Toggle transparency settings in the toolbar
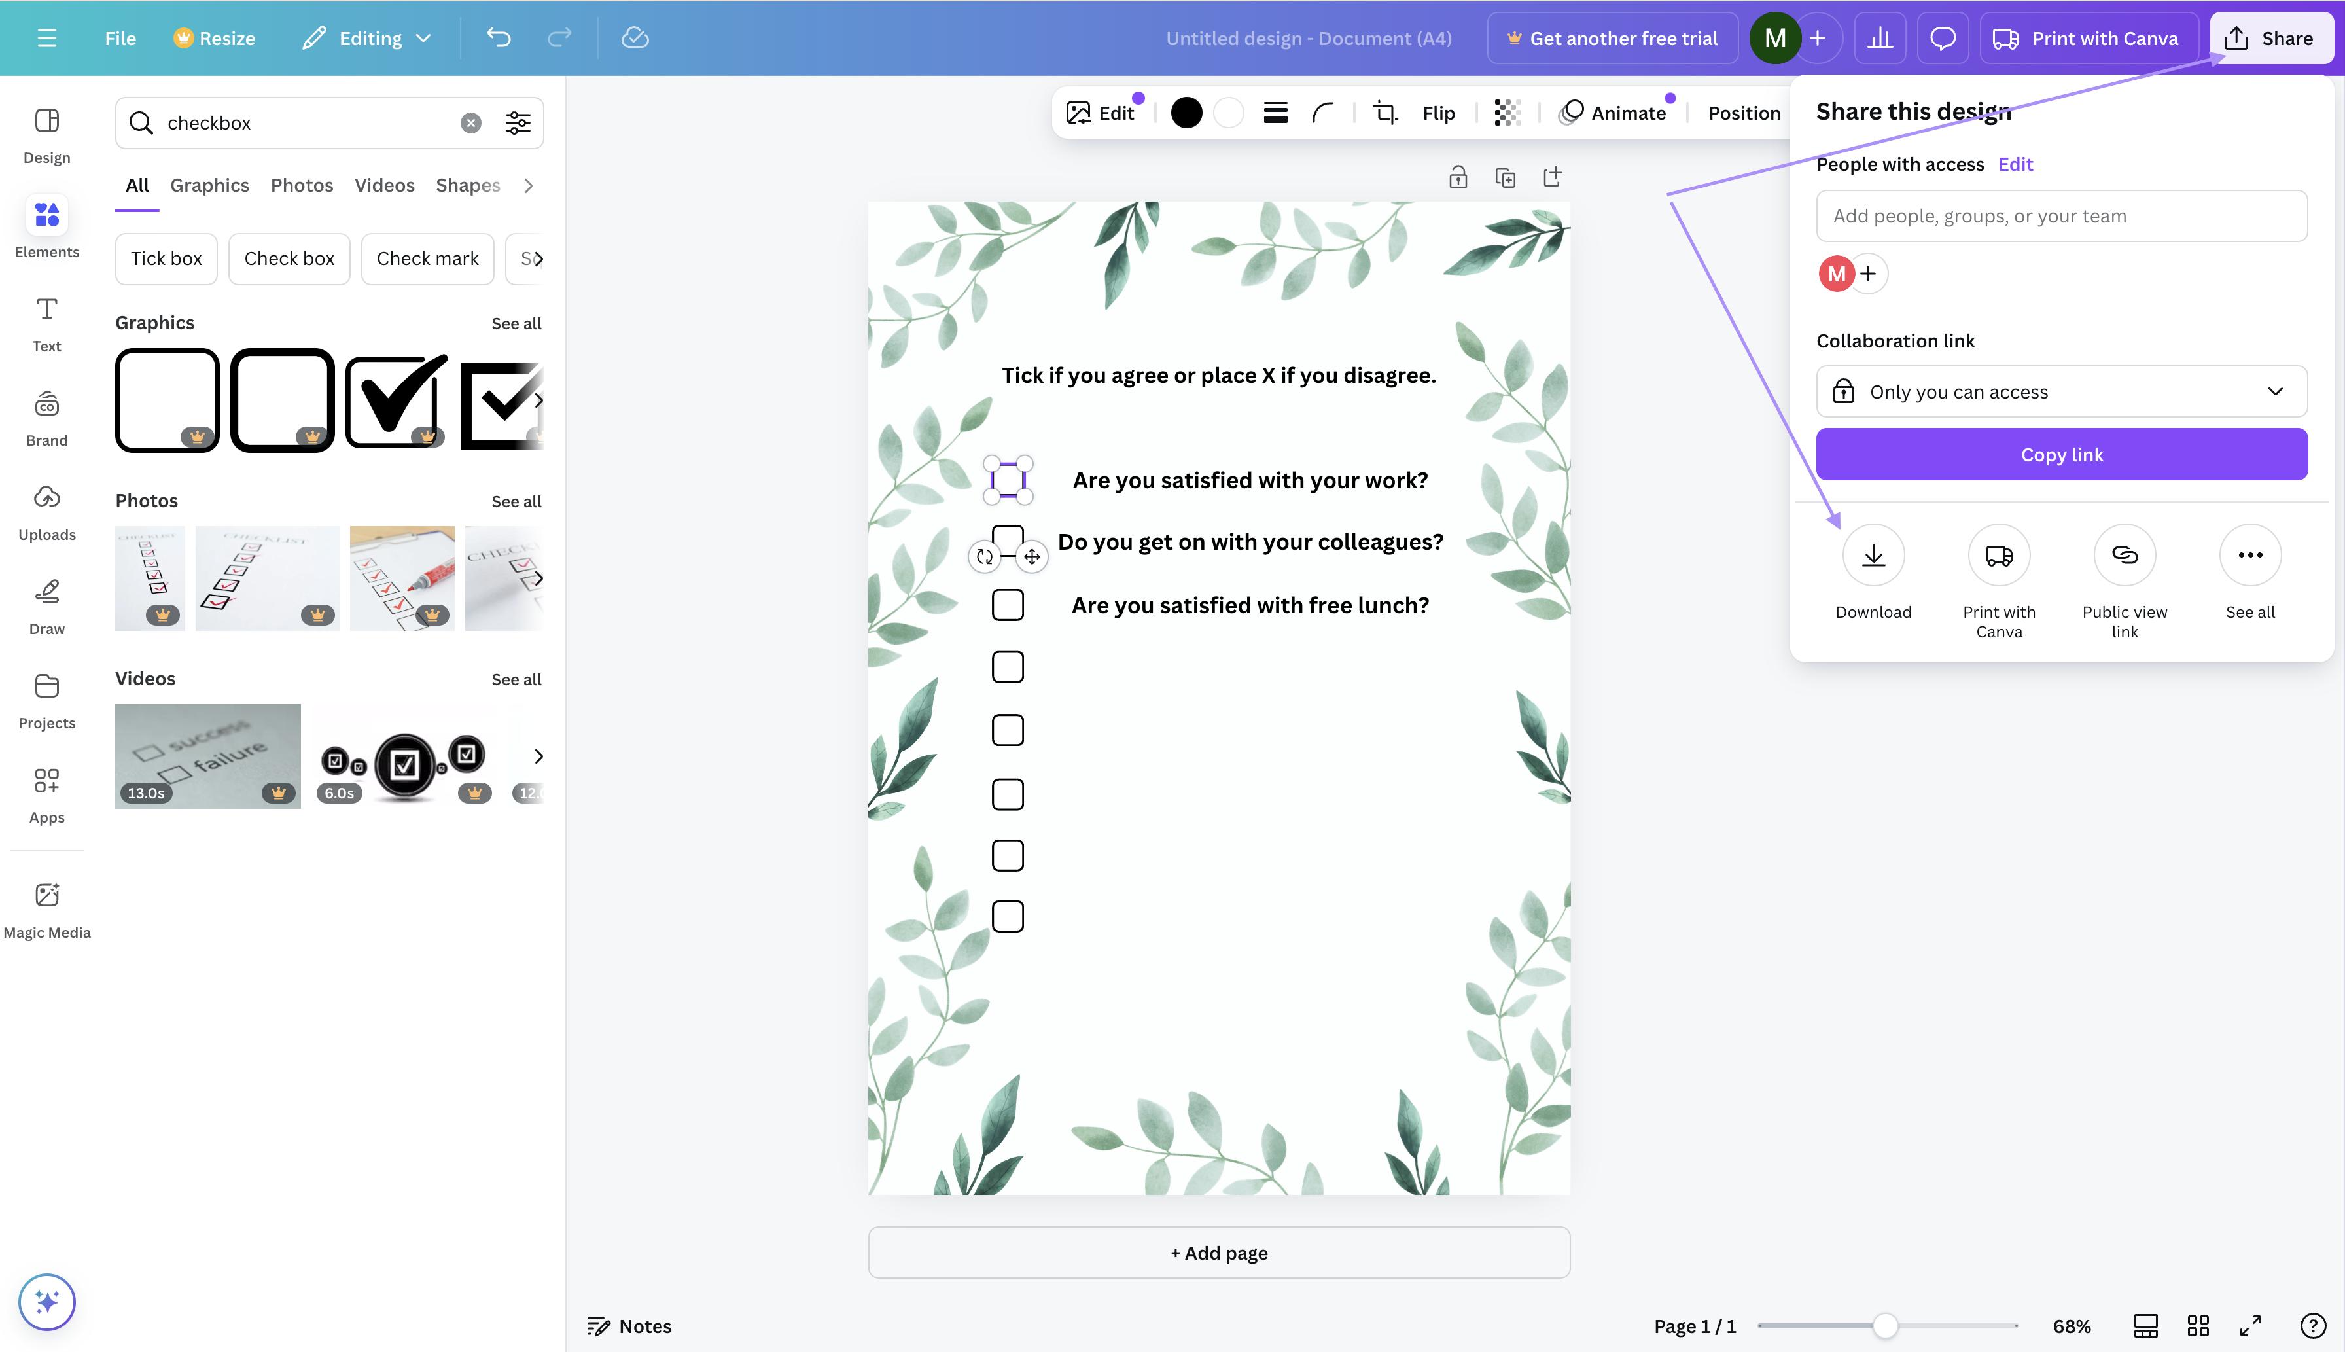2345x1352 pixels. pyautogui.click(x=1506, y=113)
